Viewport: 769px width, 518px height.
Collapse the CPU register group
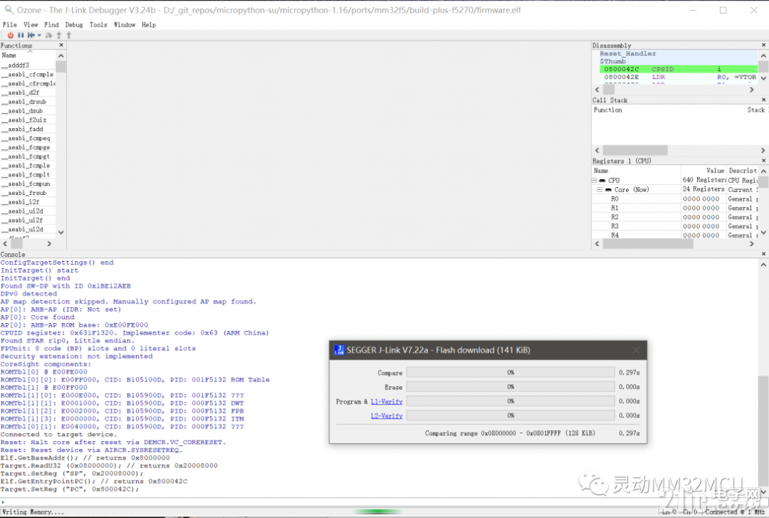[594, 181]
